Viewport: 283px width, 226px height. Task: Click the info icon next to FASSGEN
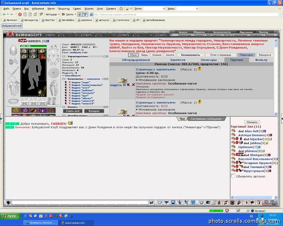point(48,41)
